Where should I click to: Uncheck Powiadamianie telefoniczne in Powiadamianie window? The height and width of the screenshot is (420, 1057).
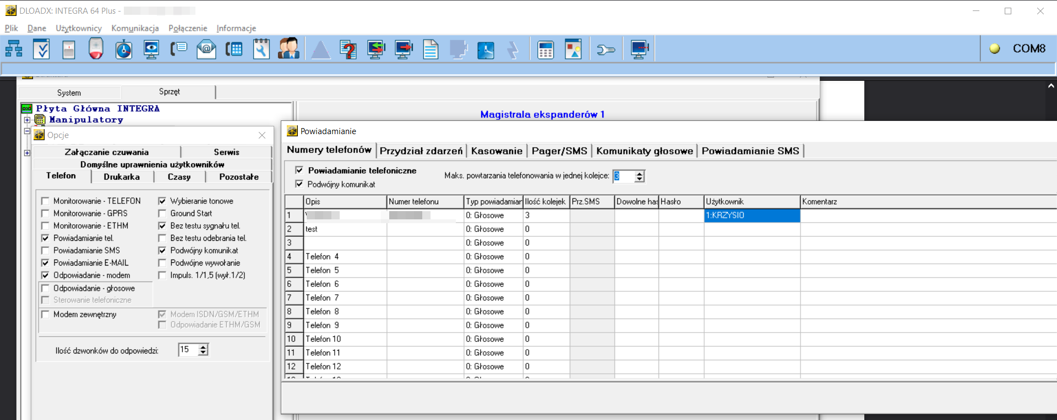[299, 170]
